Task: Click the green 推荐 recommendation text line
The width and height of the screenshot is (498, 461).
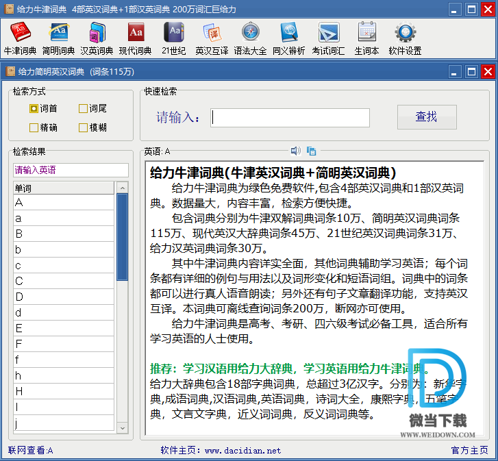Action: (x=290, y=369)
